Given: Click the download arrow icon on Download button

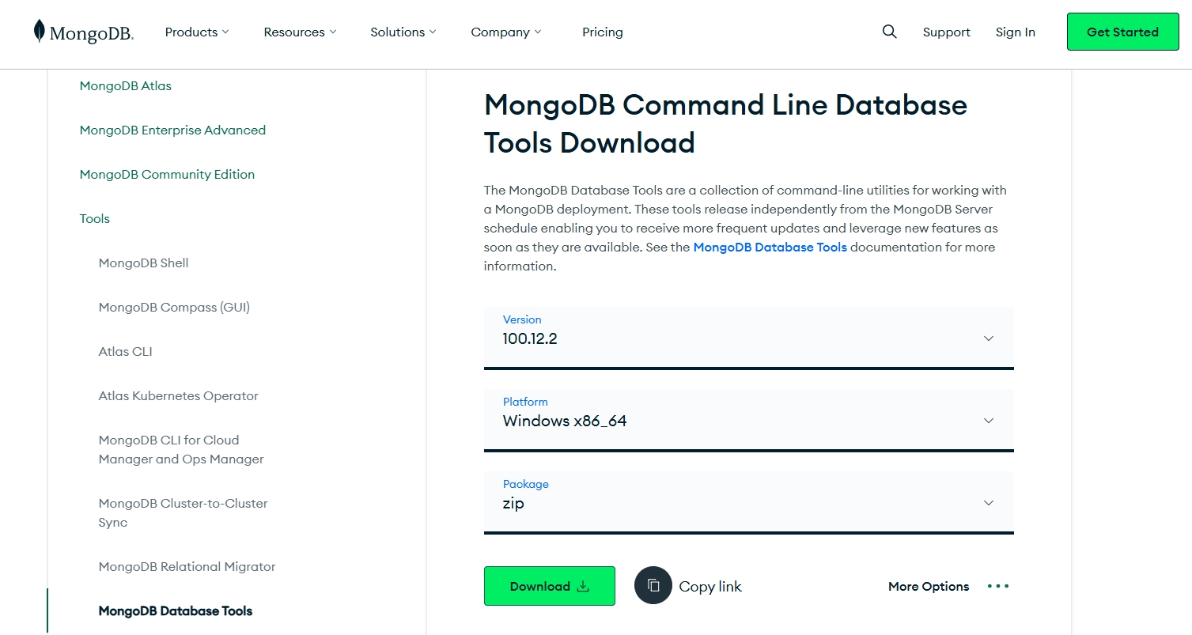Looking at the screenshot, I should [583, 586].
